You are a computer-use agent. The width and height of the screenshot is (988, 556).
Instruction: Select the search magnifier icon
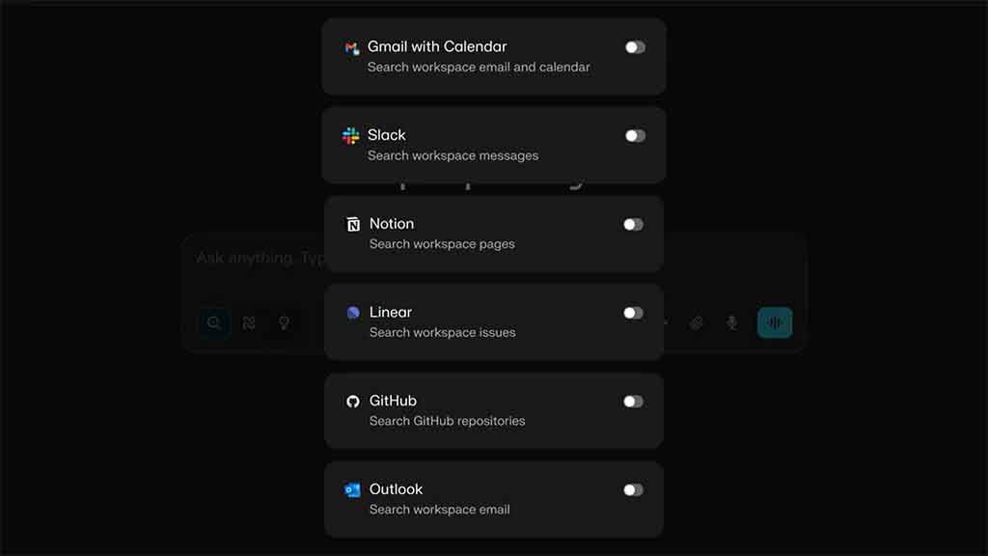(212, 322)
